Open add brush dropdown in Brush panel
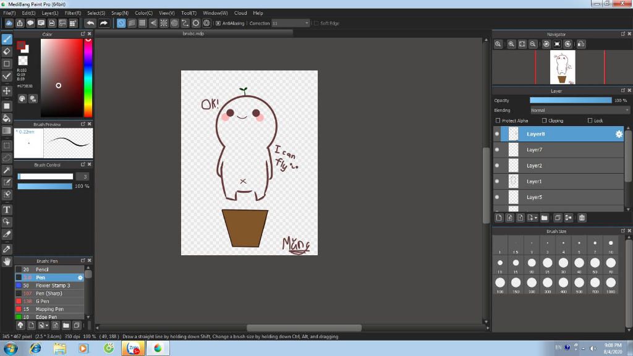 tap(47, 325)
